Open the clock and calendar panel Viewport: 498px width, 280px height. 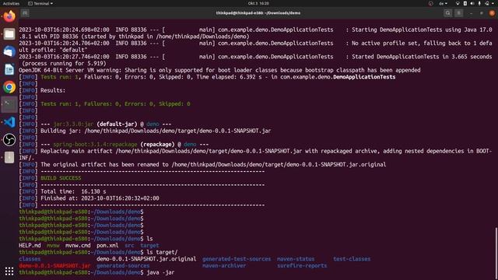coord(258,3)
